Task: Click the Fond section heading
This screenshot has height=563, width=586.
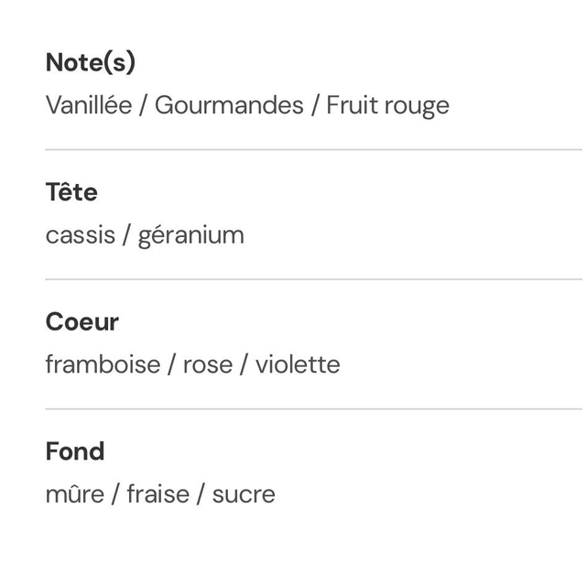Action: click(x=75, y=451)
